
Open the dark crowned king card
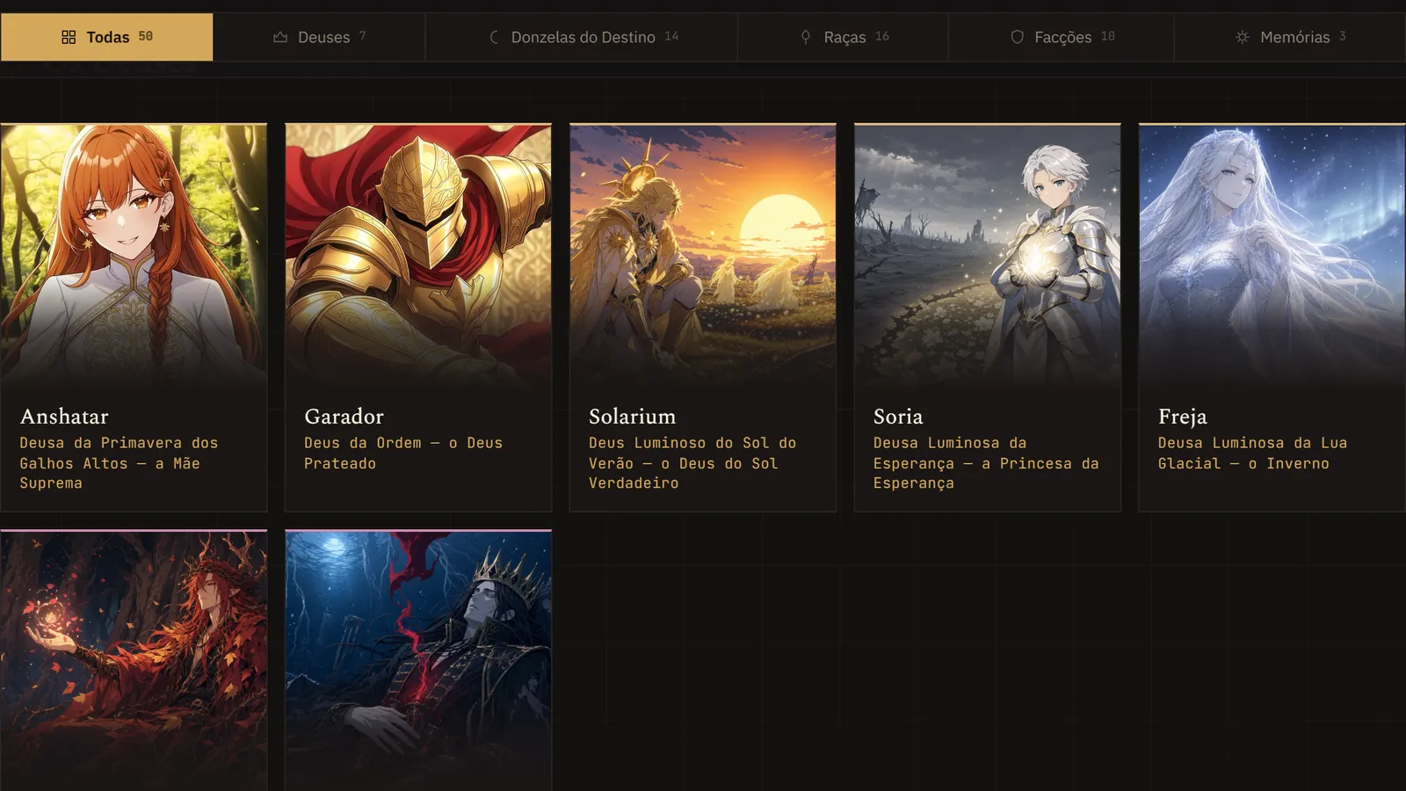418,661
